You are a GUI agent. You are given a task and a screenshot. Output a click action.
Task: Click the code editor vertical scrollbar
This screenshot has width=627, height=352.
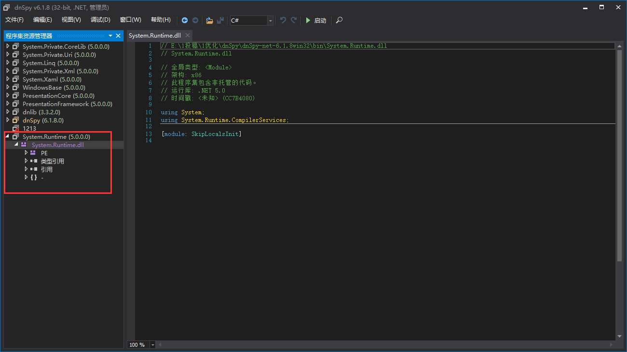point(619,156)
